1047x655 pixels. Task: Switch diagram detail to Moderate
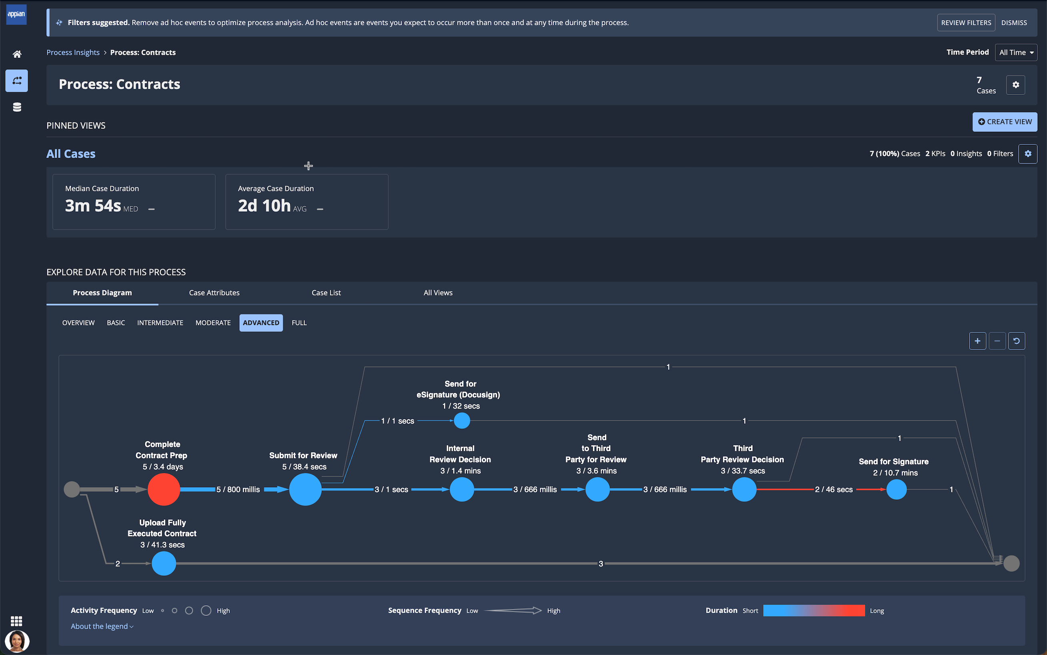pyautogui.click(x=213, y=323)
